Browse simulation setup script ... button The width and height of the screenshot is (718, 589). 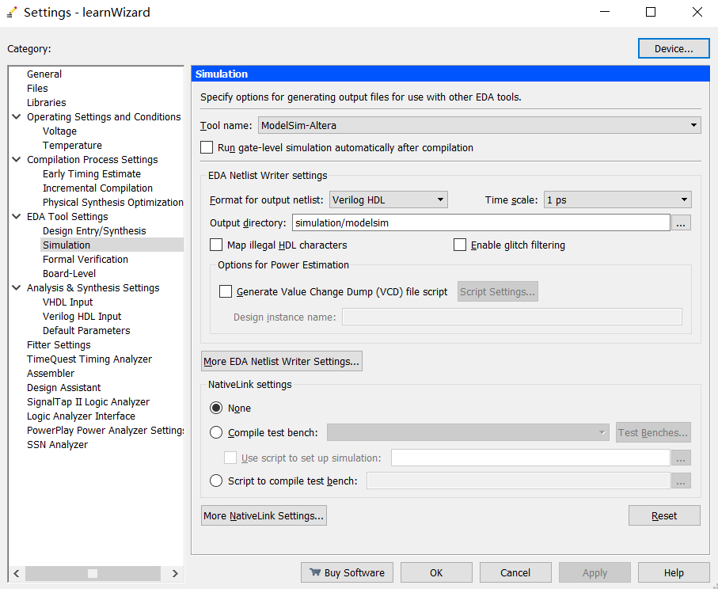[681, 458]
